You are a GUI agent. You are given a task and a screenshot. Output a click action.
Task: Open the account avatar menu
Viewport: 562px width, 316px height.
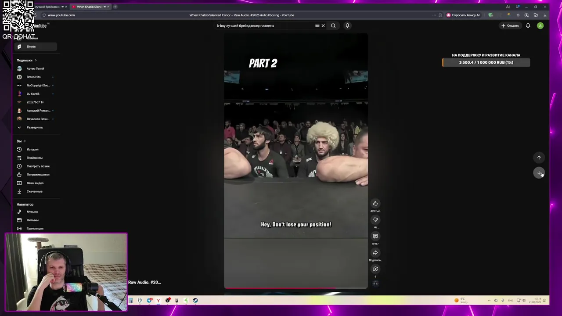tap(540, 25)
